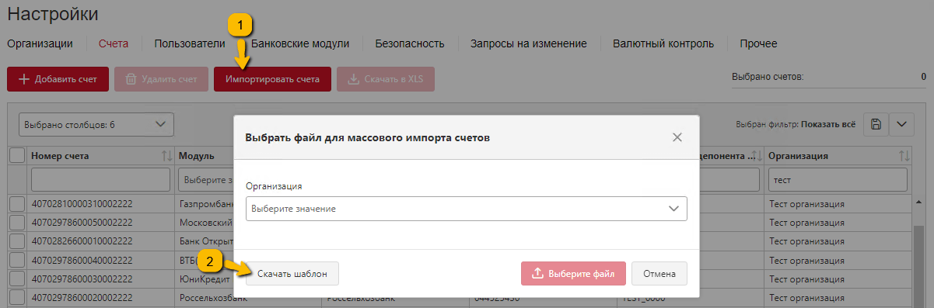Check the row 40702810000310002222

(x=17, y=204)
